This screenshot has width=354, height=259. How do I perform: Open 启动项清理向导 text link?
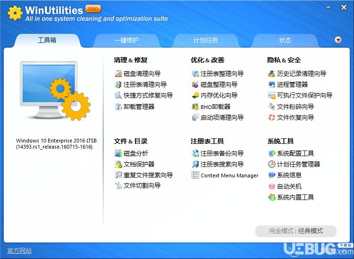pos(222,117)
